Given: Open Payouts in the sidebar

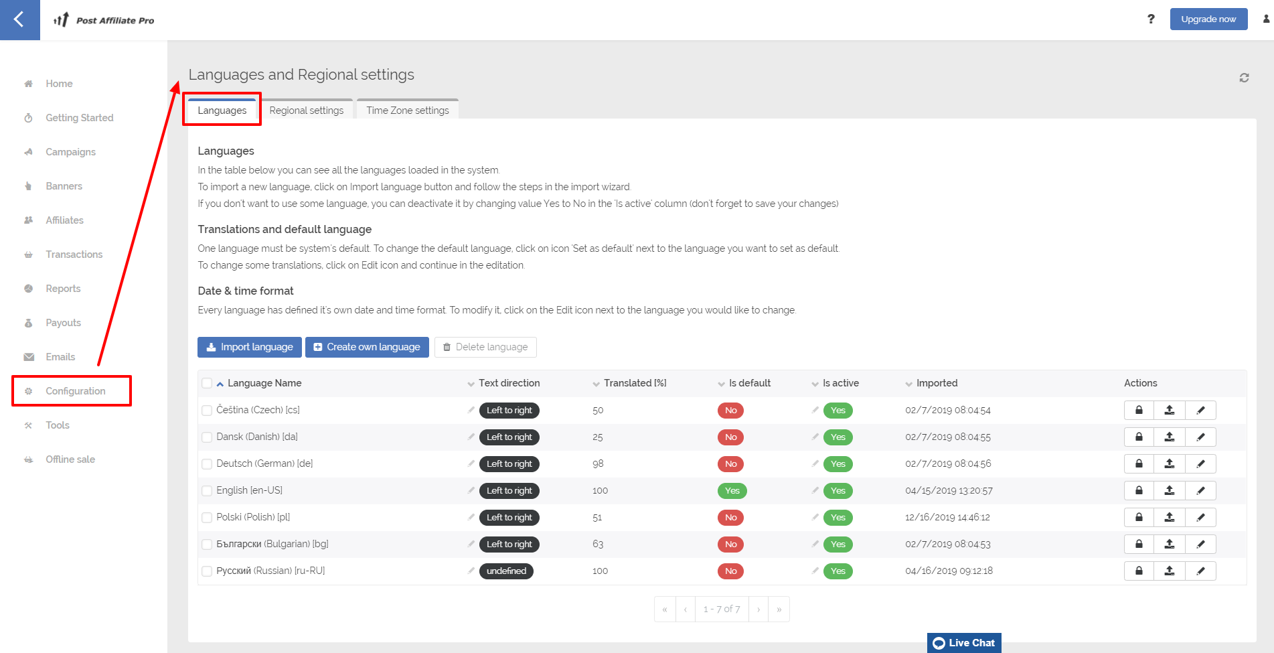Looking at the screenshot, I should [x=63, y=323].
